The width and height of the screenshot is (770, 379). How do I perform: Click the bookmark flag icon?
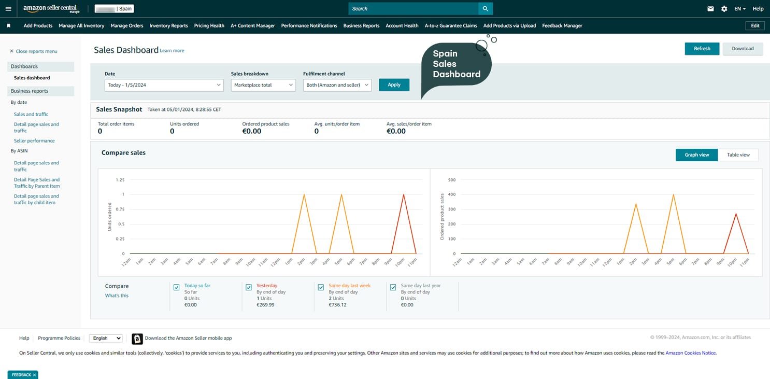pyautogui.click(x=8, y=25)
